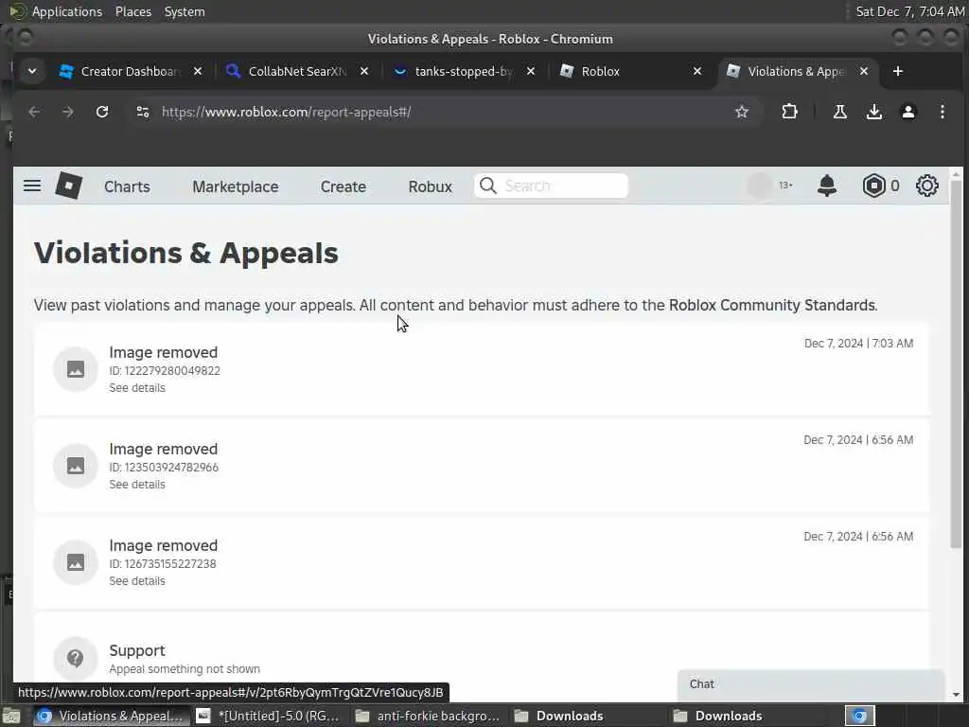The width and height of the screenshot is (969, 727).
Task: Open the Marketplace page
Action: click(236, 186)
